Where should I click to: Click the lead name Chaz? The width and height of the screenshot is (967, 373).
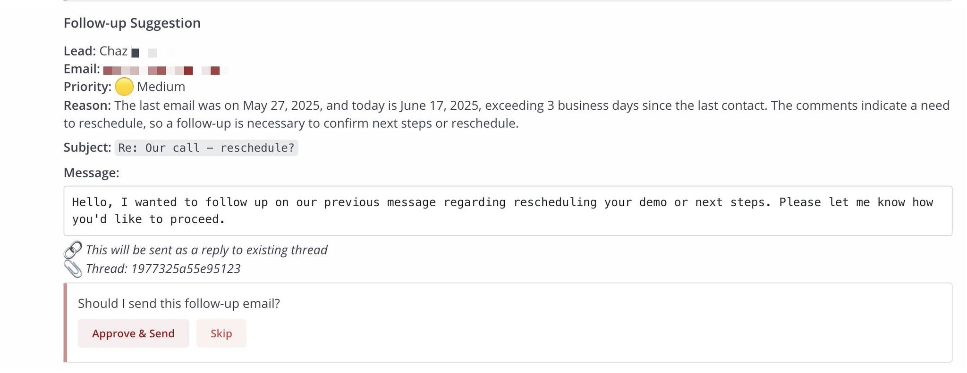[x=113, y=51]
